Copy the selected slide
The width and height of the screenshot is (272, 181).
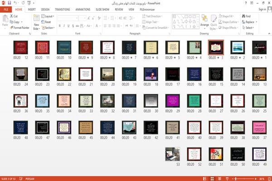coord(15,22)
